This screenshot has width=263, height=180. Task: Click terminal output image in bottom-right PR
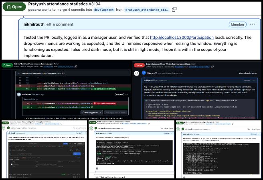point(221,159)
